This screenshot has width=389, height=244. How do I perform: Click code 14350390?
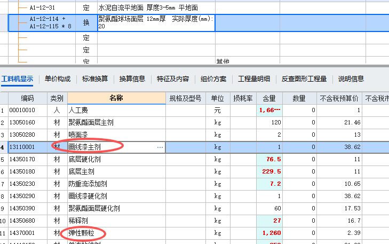22,209
